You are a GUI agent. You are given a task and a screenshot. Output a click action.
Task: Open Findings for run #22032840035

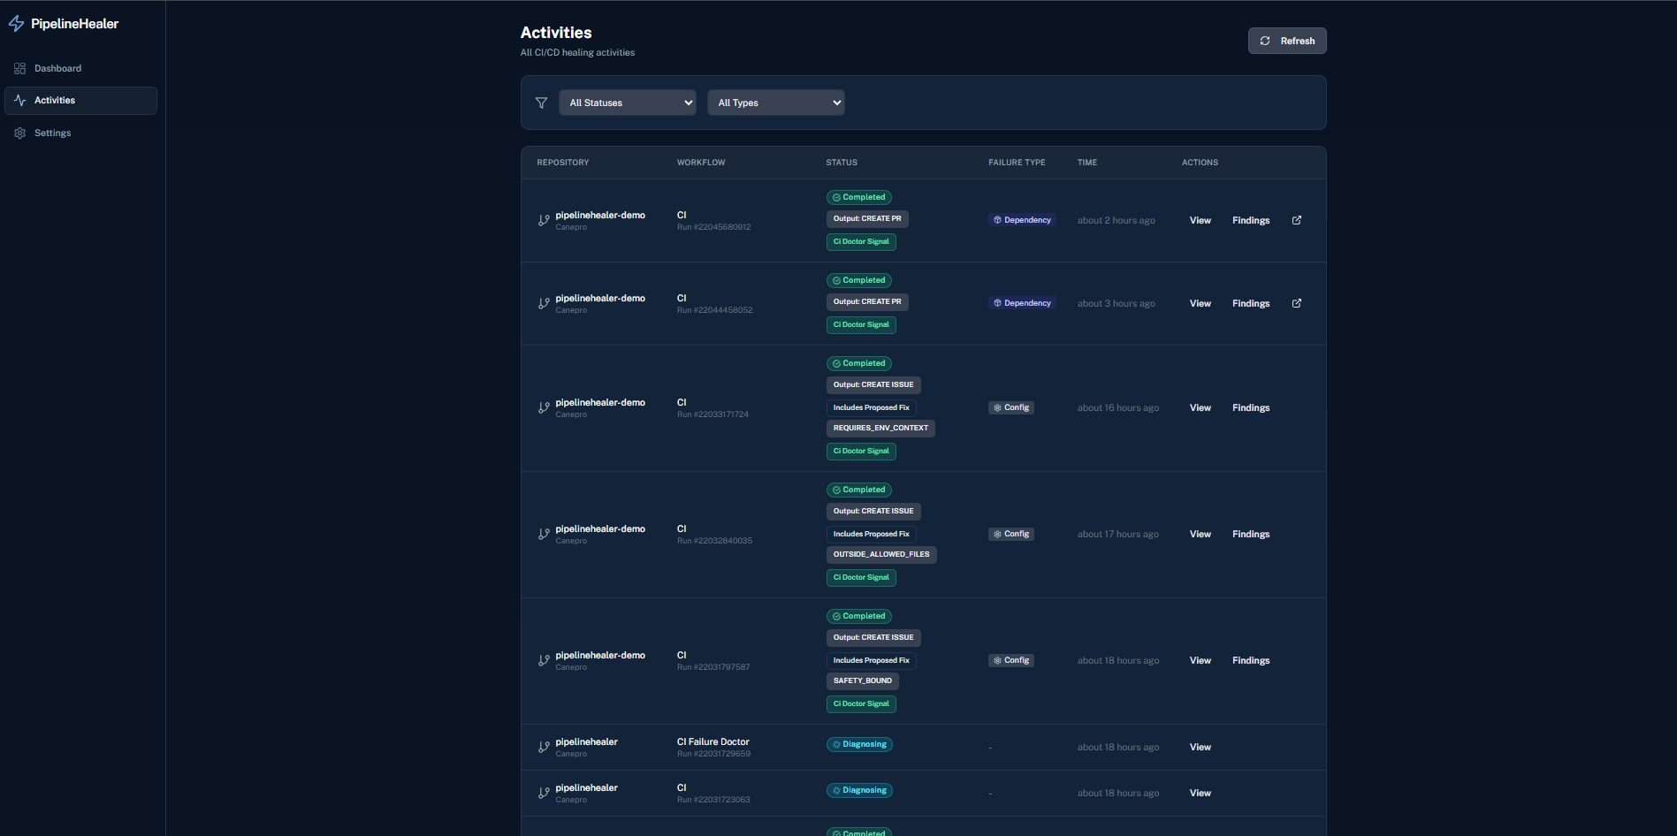(x=1250, y=534)
